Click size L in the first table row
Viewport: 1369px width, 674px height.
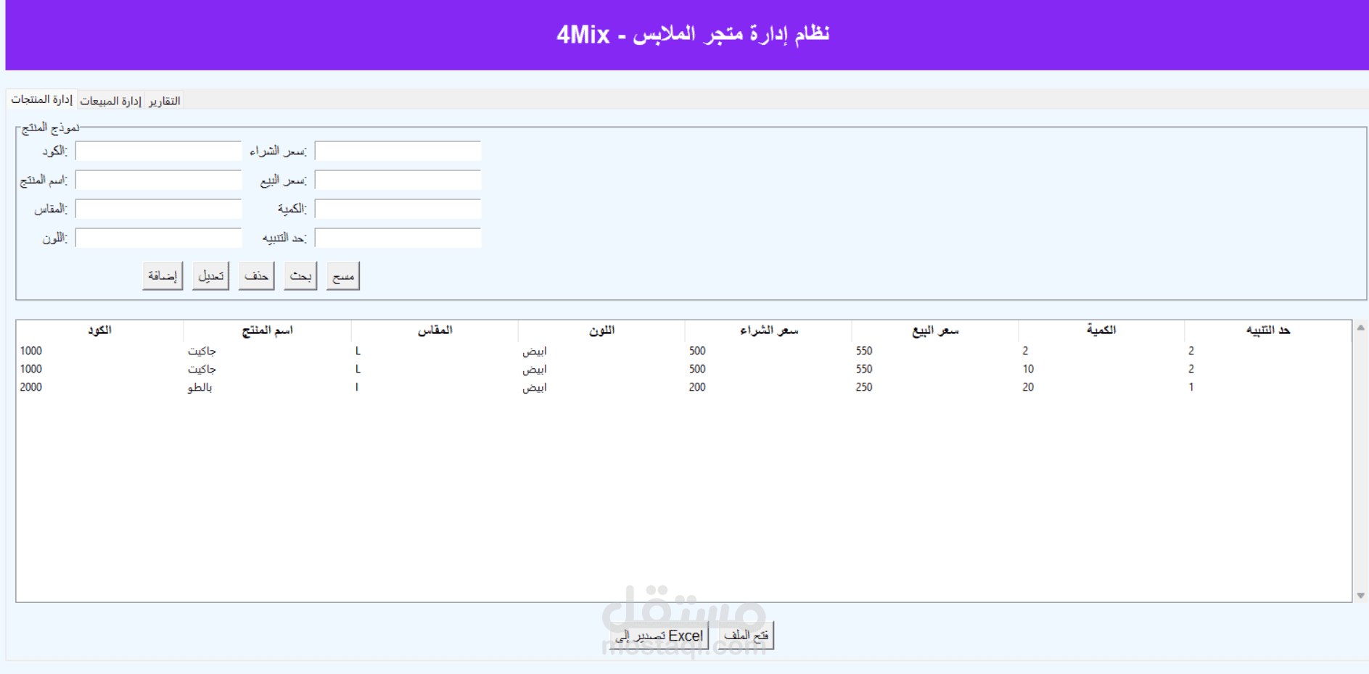[x=358, y=351]
